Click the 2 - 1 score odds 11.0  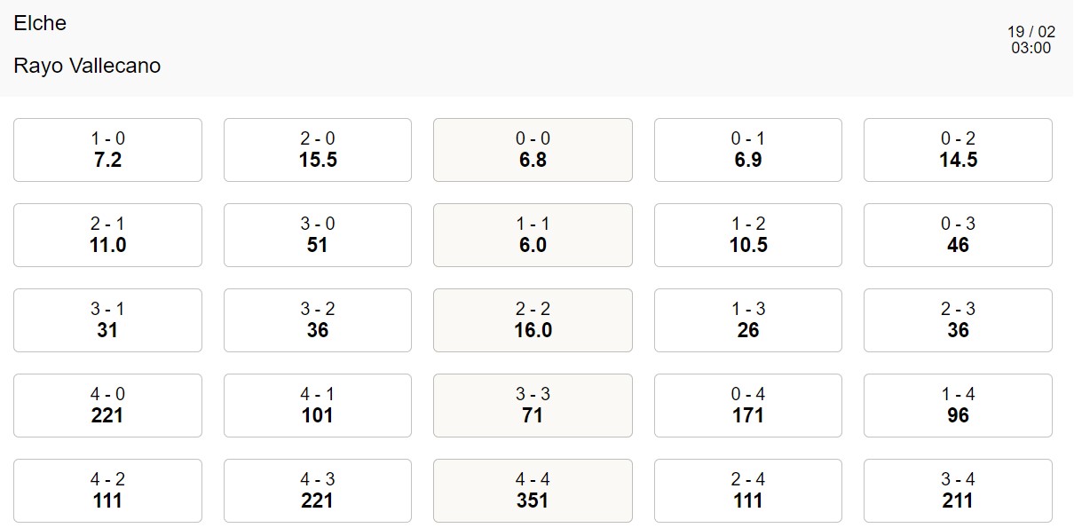coord(107,235)
